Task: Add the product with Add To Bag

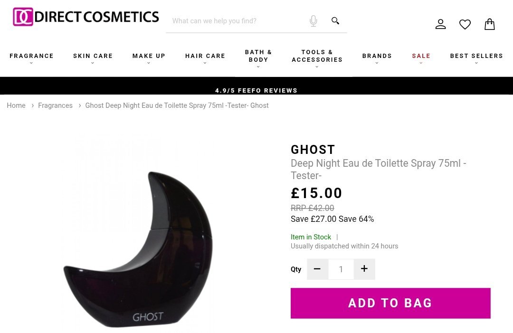Action: click(x=390, y=303)
